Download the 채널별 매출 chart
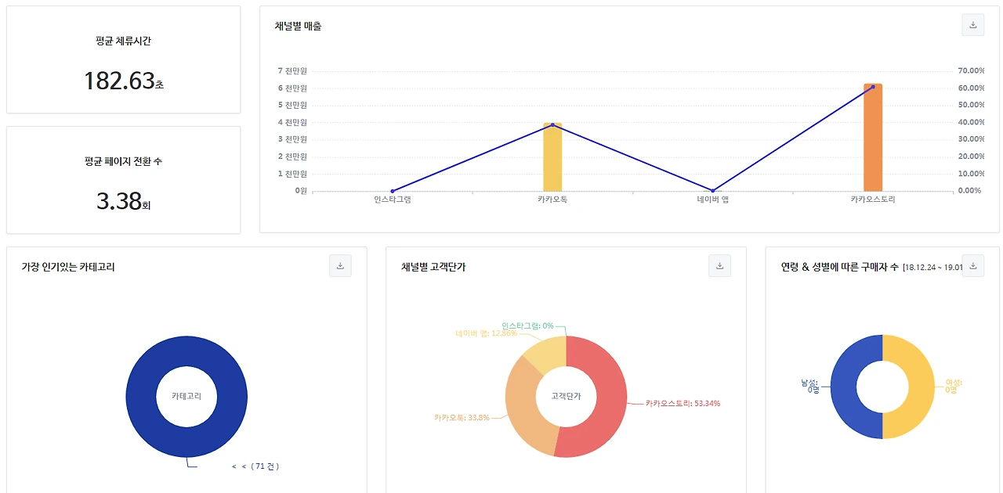Image resolution: width=1003 pixels, height=493 pixels. click(x=972, y=25)
